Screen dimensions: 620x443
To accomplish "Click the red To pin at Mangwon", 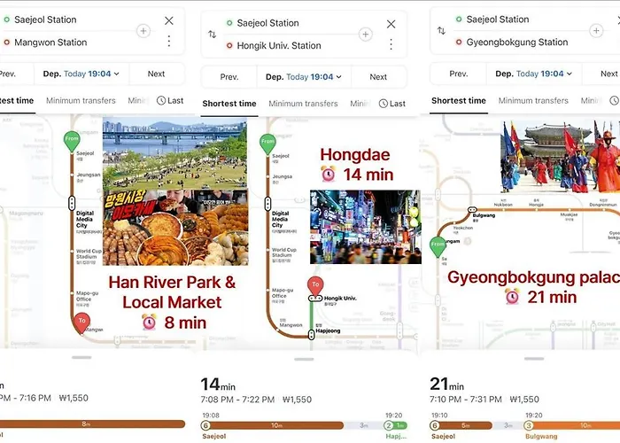I will click(x=81, y=323).
